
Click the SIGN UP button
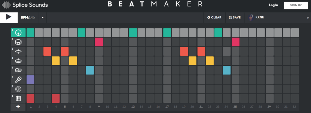[296, 5]
